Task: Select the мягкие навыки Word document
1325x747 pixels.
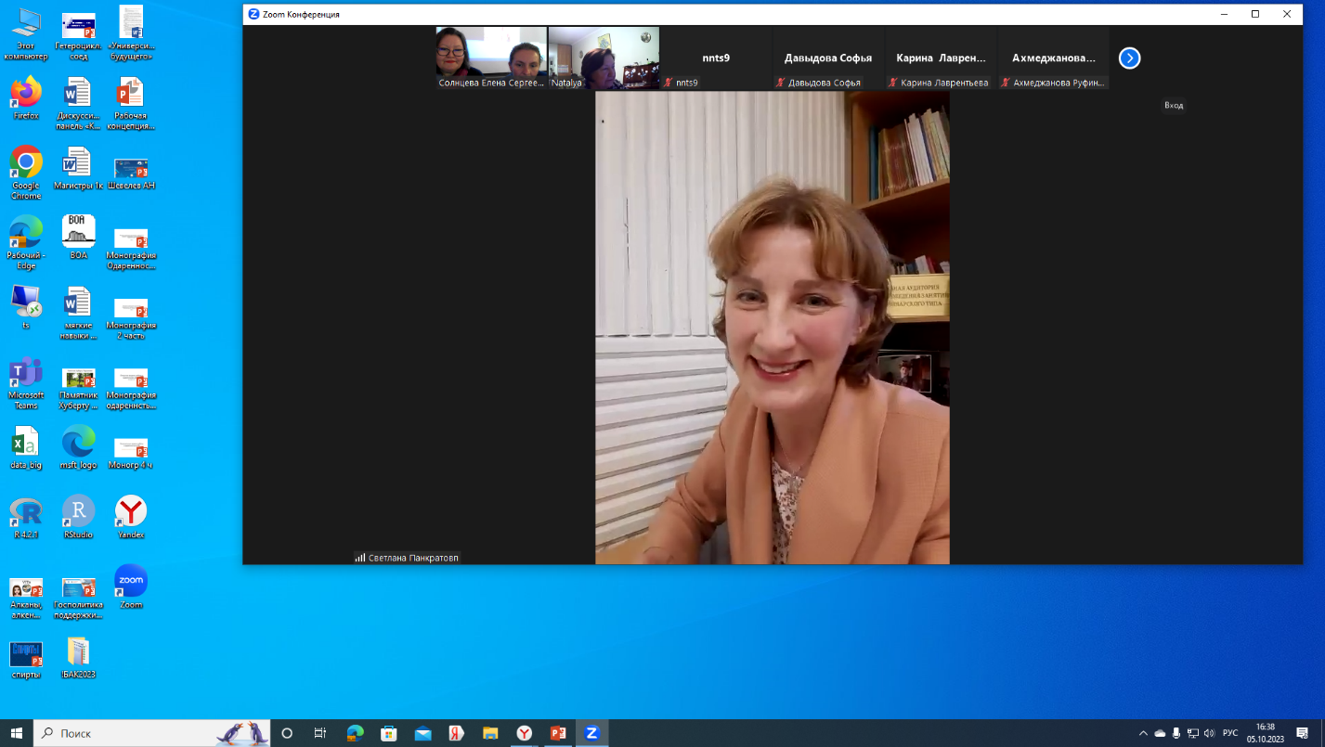Action: coord(79,313)
